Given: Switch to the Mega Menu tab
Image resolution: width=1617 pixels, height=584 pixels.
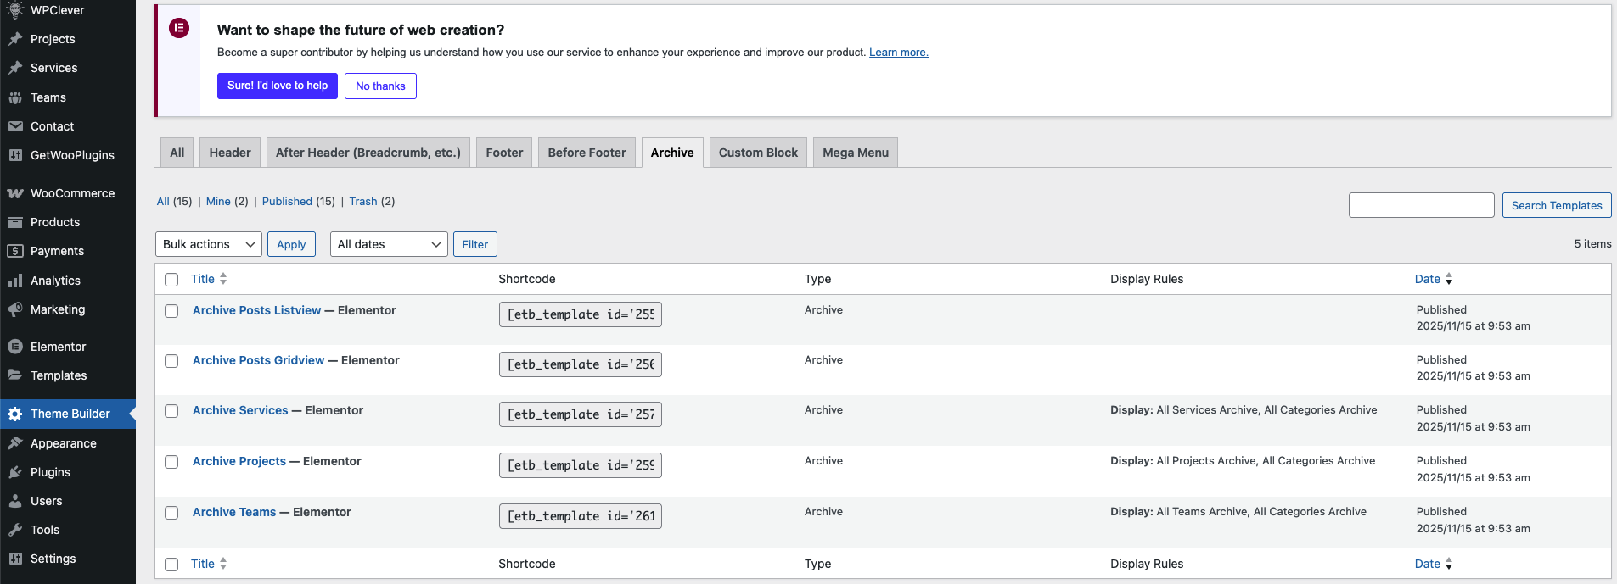Looking at the screenshot, I should coord(855,153).
